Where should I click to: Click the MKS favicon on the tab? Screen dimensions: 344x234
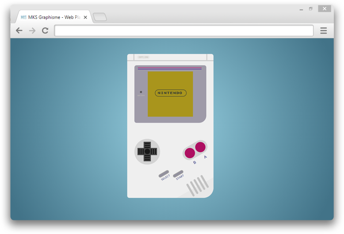23,17
